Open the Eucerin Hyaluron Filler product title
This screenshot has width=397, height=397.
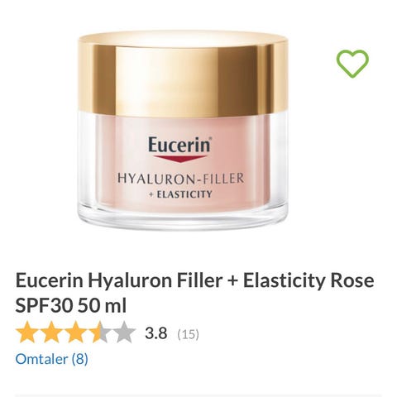point(194,293)
